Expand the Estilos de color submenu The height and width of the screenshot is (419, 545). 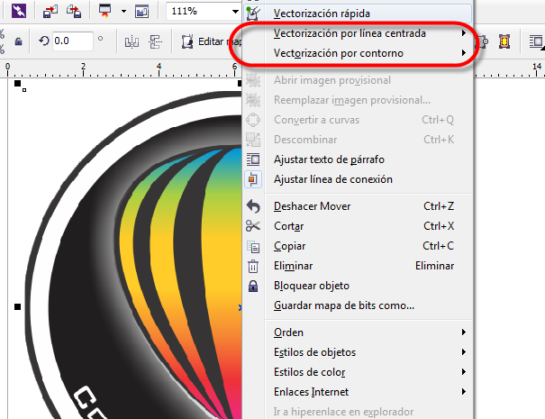click(x=358, y=372)
